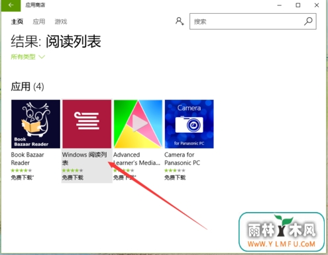
Task: Click the magnifier search icon
Action: pos(308,21)
